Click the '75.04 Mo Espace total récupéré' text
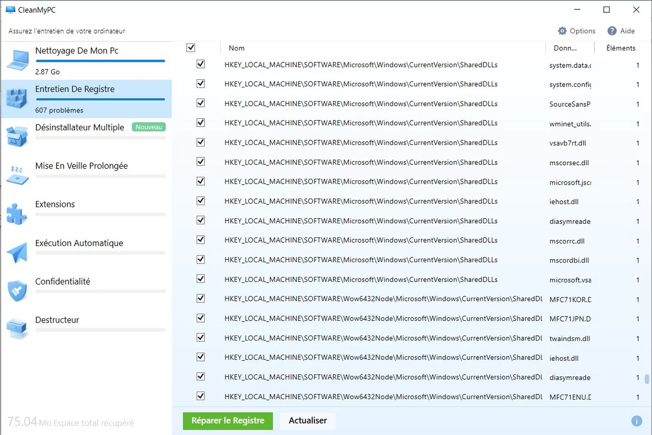 [71, 422]
